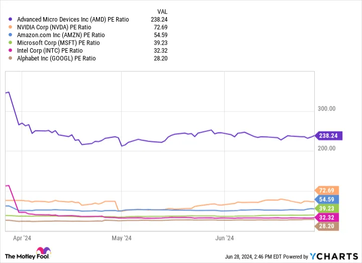Click the pink Intel legend dot
Image resolution: width=362 pixels, height=263 pixels.
tap(11, 51)
